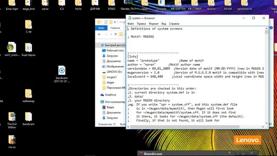Select the крипипаста desktop folder
The width and height of the screenshot is (277, 156).
(244, 5)
